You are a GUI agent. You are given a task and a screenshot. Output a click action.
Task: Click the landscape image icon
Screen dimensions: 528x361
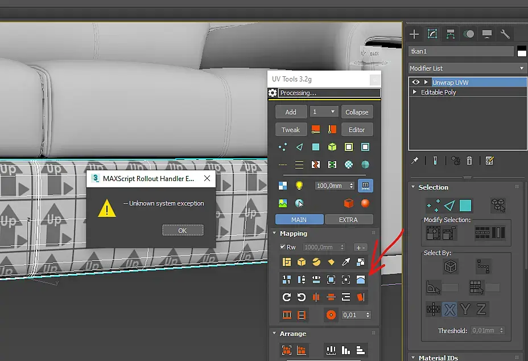click(283, 203)
